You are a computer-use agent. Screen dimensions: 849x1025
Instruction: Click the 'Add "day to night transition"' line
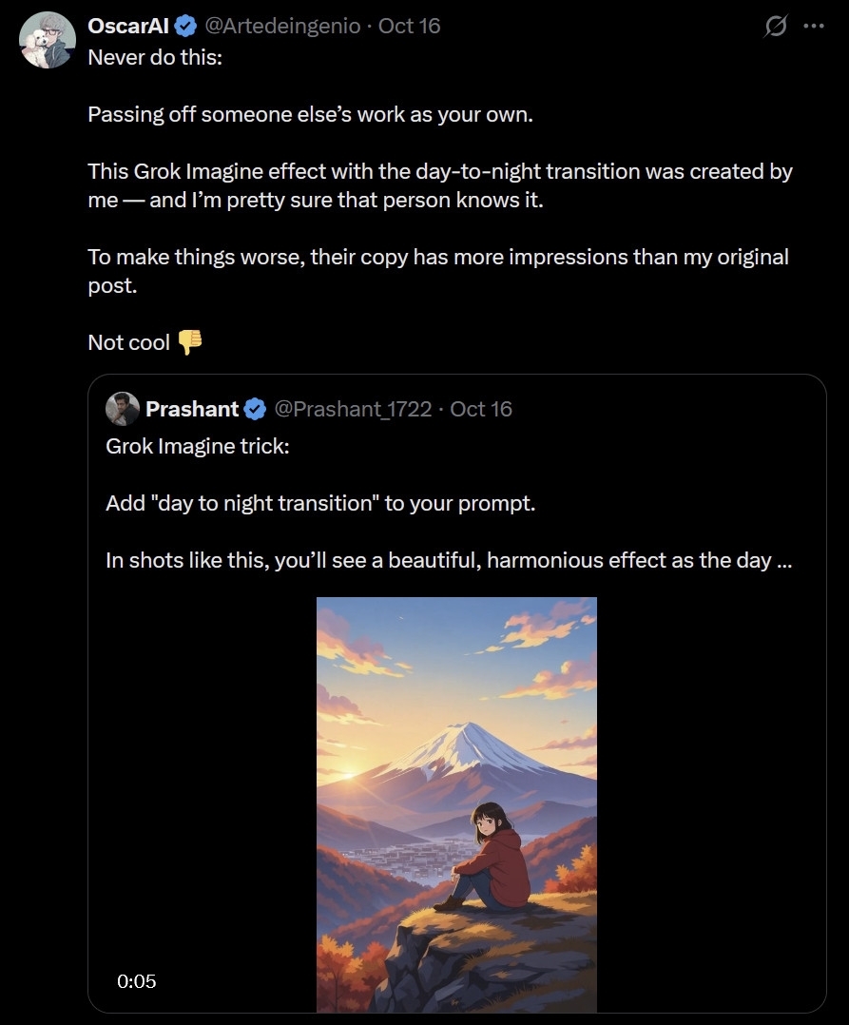click(320, 503)
